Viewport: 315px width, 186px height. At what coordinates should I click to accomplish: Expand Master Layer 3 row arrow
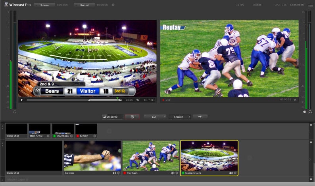click(x=2, y=179)
